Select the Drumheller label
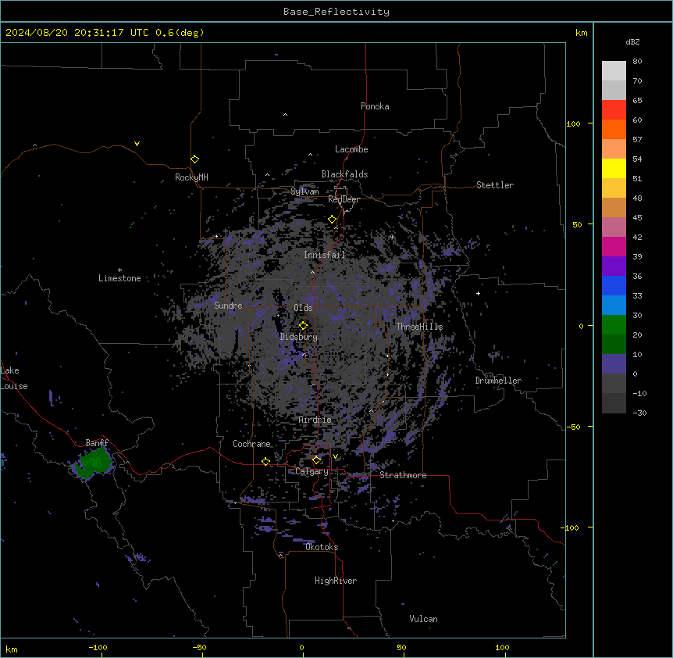Image resolution: width=673 pixels, height=658 pixels. coord(498,381)
